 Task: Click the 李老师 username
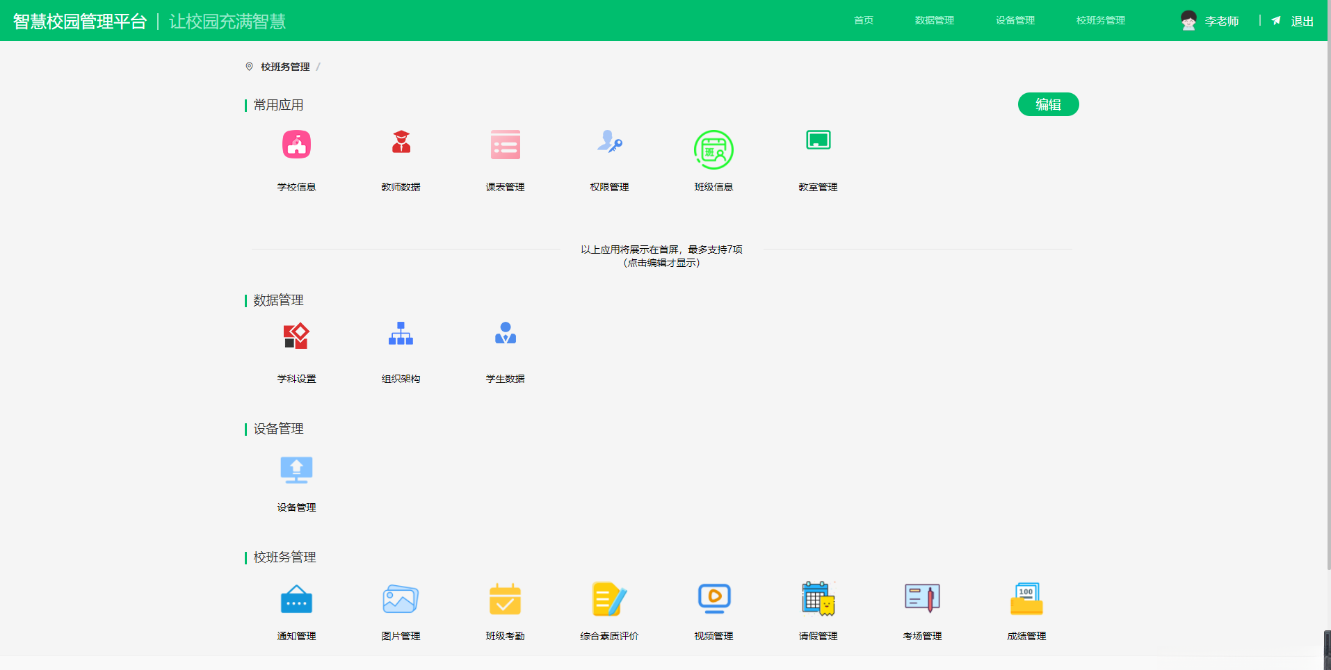pyautogui.click(x=1222, y=22)
